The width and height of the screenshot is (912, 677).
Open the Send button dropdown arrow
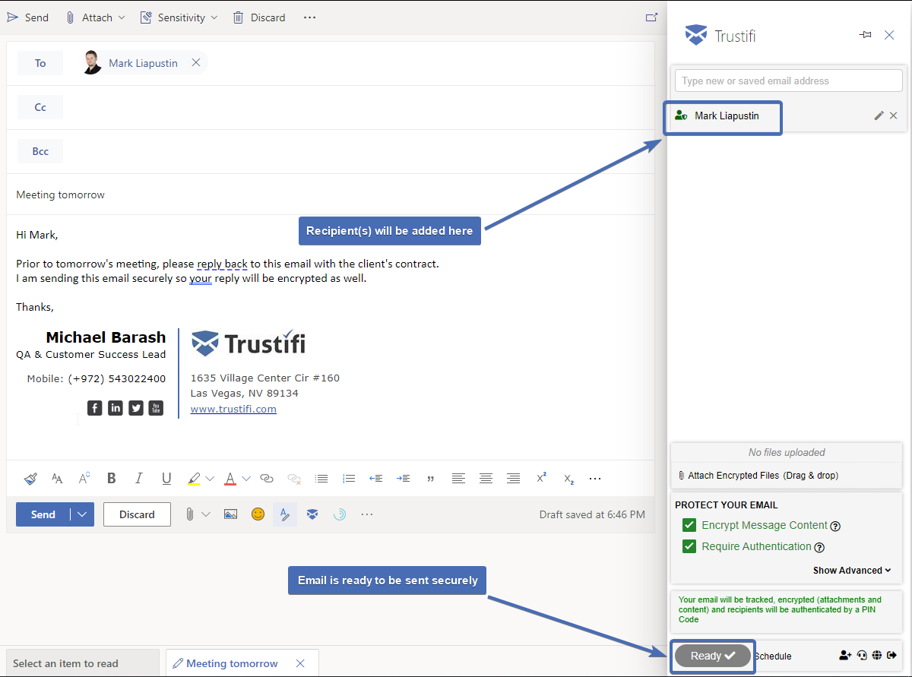click(82, 514)
